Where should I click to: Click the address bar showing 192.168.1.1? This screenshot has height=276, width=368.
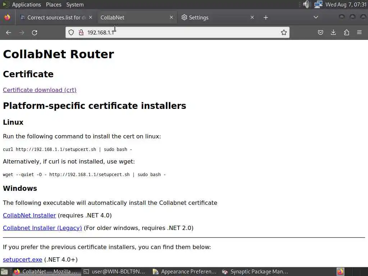[177, 32]
